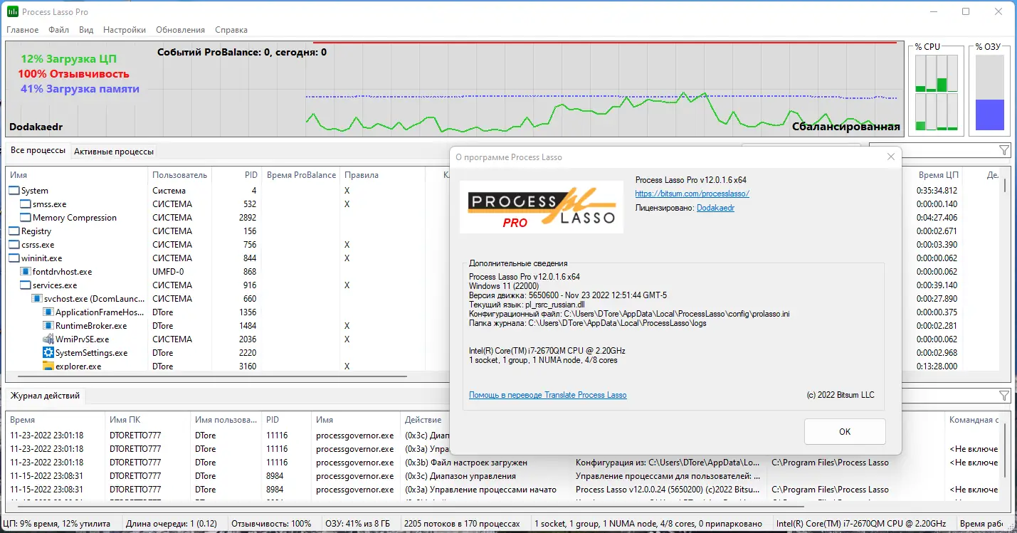Click the RuntimeBroker.exe process icon
Viewport: 1017px width, 533px height.
click(48, 326)
